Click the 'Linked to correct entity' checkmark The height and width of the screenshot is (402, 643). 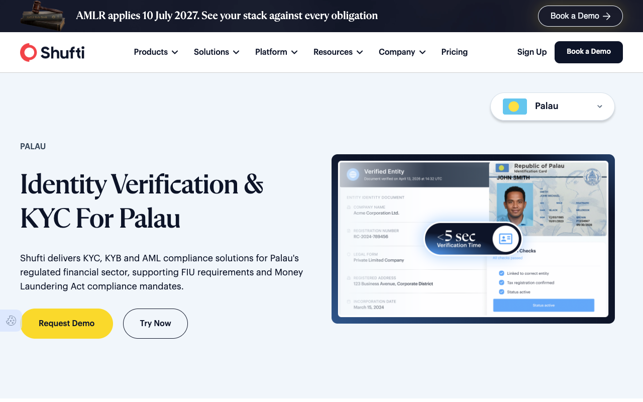(501, 273)
